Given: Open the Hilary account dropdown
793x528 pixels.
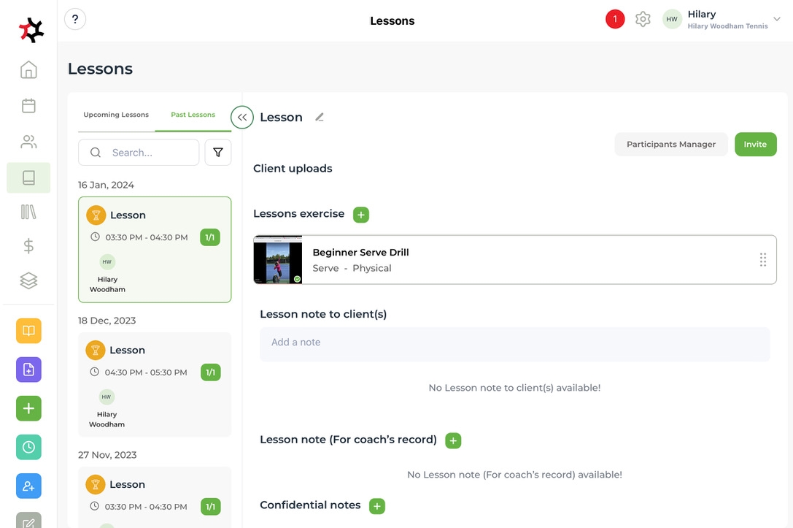Looking at the screenshot, I should pyautogui.click(x=776, y=20).
